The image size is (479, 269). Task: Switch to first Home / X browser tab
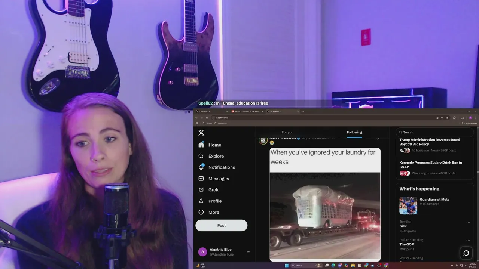point(211,111)
